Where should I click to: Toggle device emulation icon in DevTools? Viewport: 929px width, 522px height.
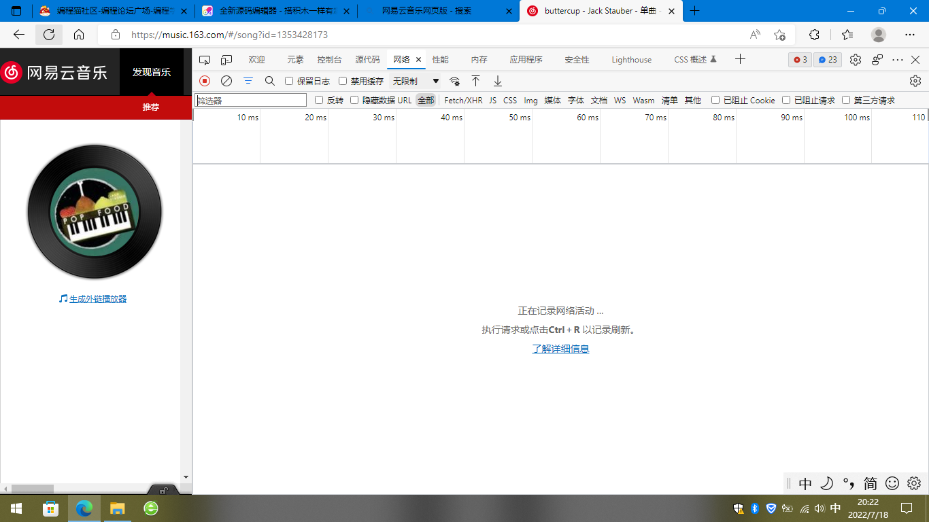pos(226,60)
